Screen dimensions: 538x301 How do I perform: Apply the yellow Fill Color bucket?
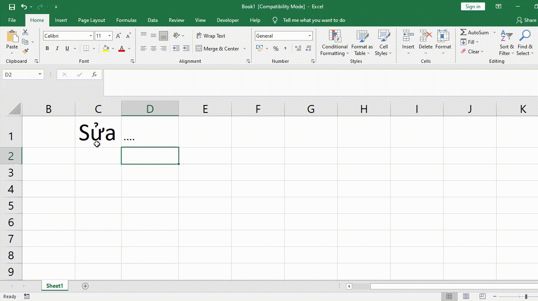(x=106, y=48)
